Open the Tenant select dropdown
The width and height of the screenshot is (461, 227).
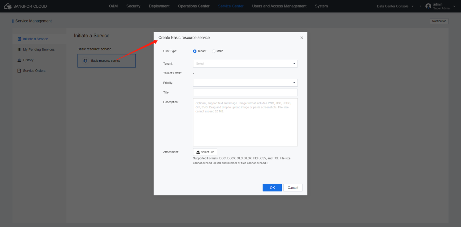pos(245,63)
